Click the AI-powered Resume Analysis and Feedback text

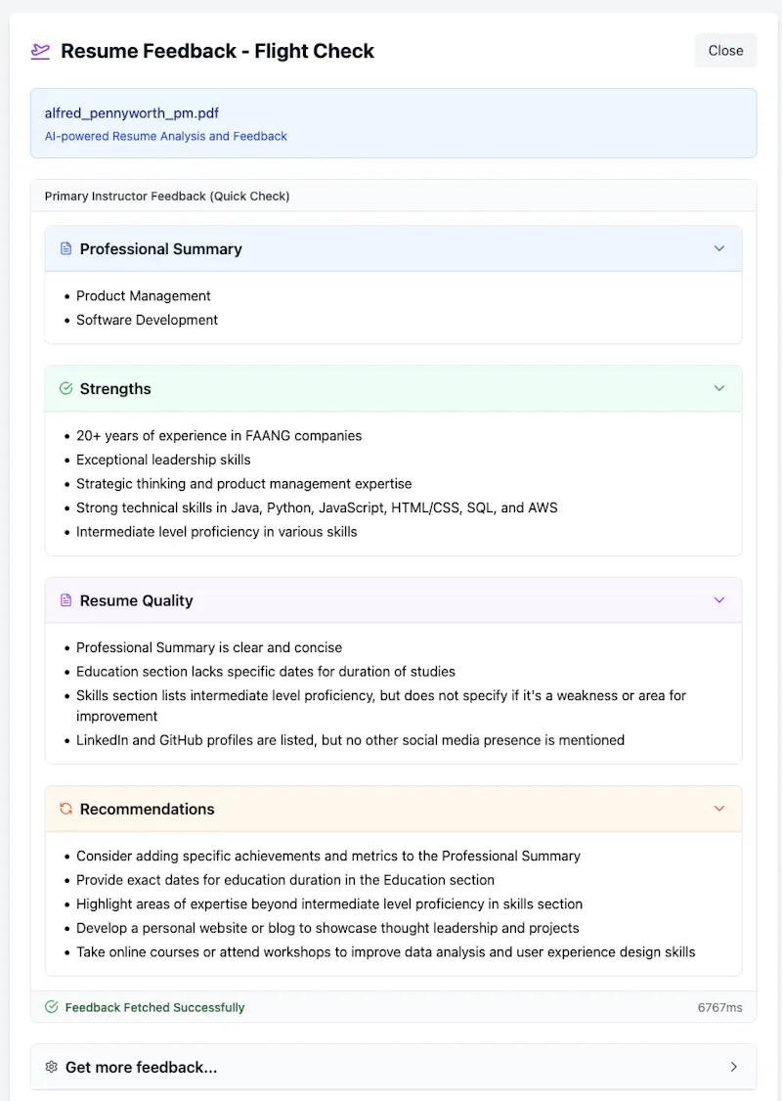tap(165, 136)
